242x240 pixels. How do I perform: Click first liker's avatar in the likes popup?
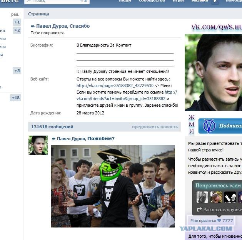click(x=202, y=197)
